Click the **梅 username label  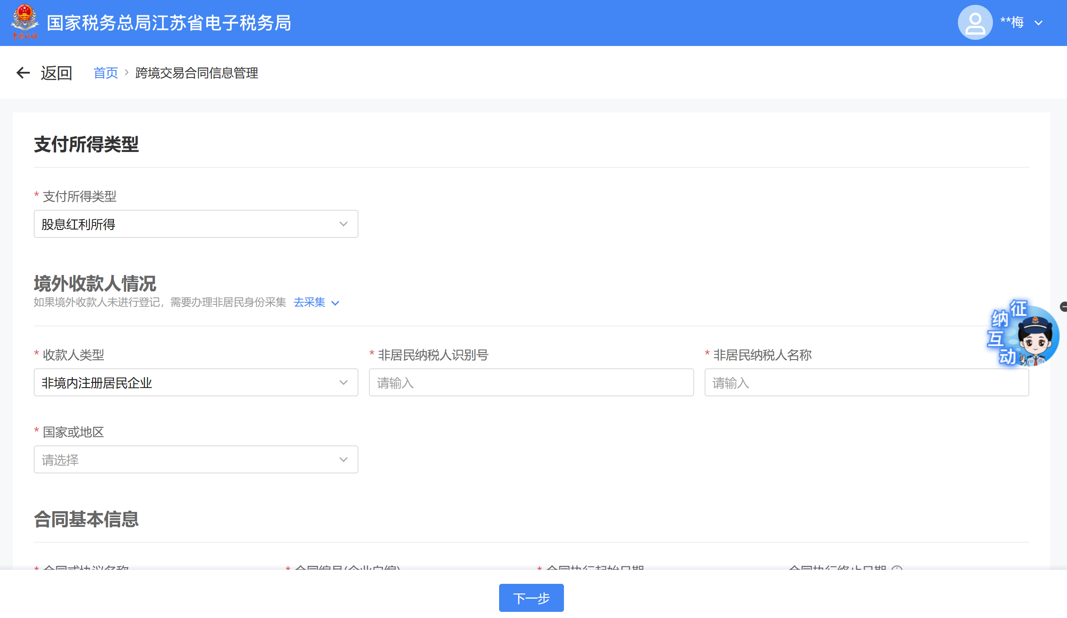click(x=1012, y=22)
